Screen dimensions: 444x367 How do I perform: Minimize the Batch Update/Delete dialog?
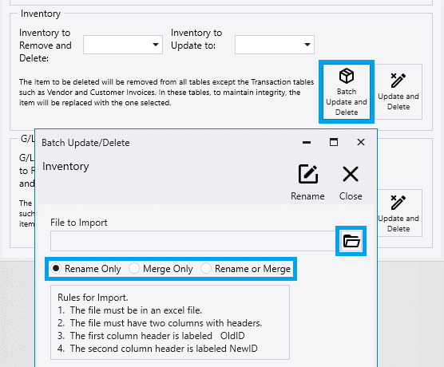coord(307,142)
